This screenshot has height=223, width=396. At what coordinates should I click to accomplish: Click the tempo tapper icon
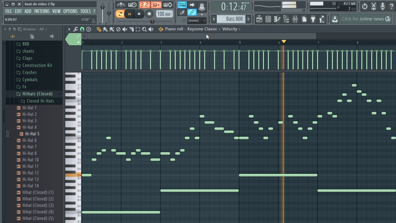[322, 19]
